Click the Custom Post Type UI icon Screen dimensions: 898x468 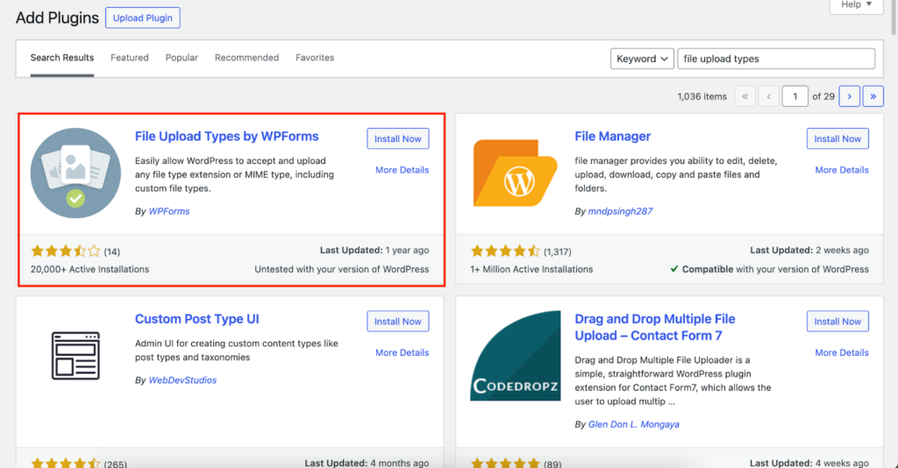pyautogui.click(x=75, y=356)
